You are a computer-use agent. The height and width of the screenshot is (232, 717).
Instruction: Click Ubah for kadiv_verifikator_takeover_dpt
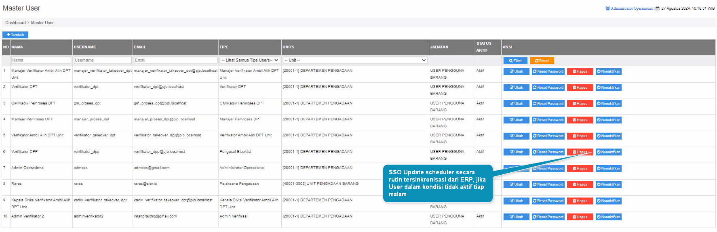(516, 201)
